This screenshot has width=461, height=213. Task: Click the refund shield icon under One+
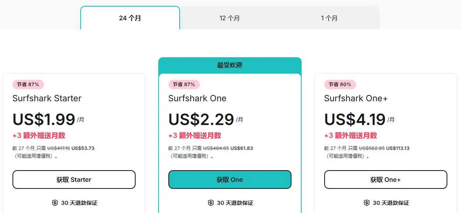tap(367, 203)
